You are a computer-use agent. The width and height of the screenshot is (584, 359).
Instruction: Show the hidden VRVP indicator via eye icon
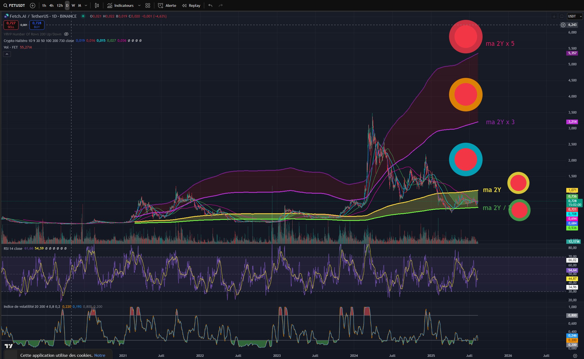point(66,34)
